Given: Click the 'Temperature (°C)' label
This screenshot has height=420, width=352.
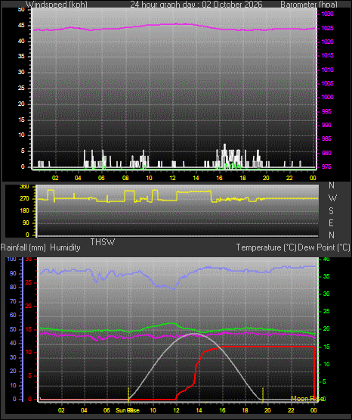Looking at the screenshot, I should click(x=266, y=247).
